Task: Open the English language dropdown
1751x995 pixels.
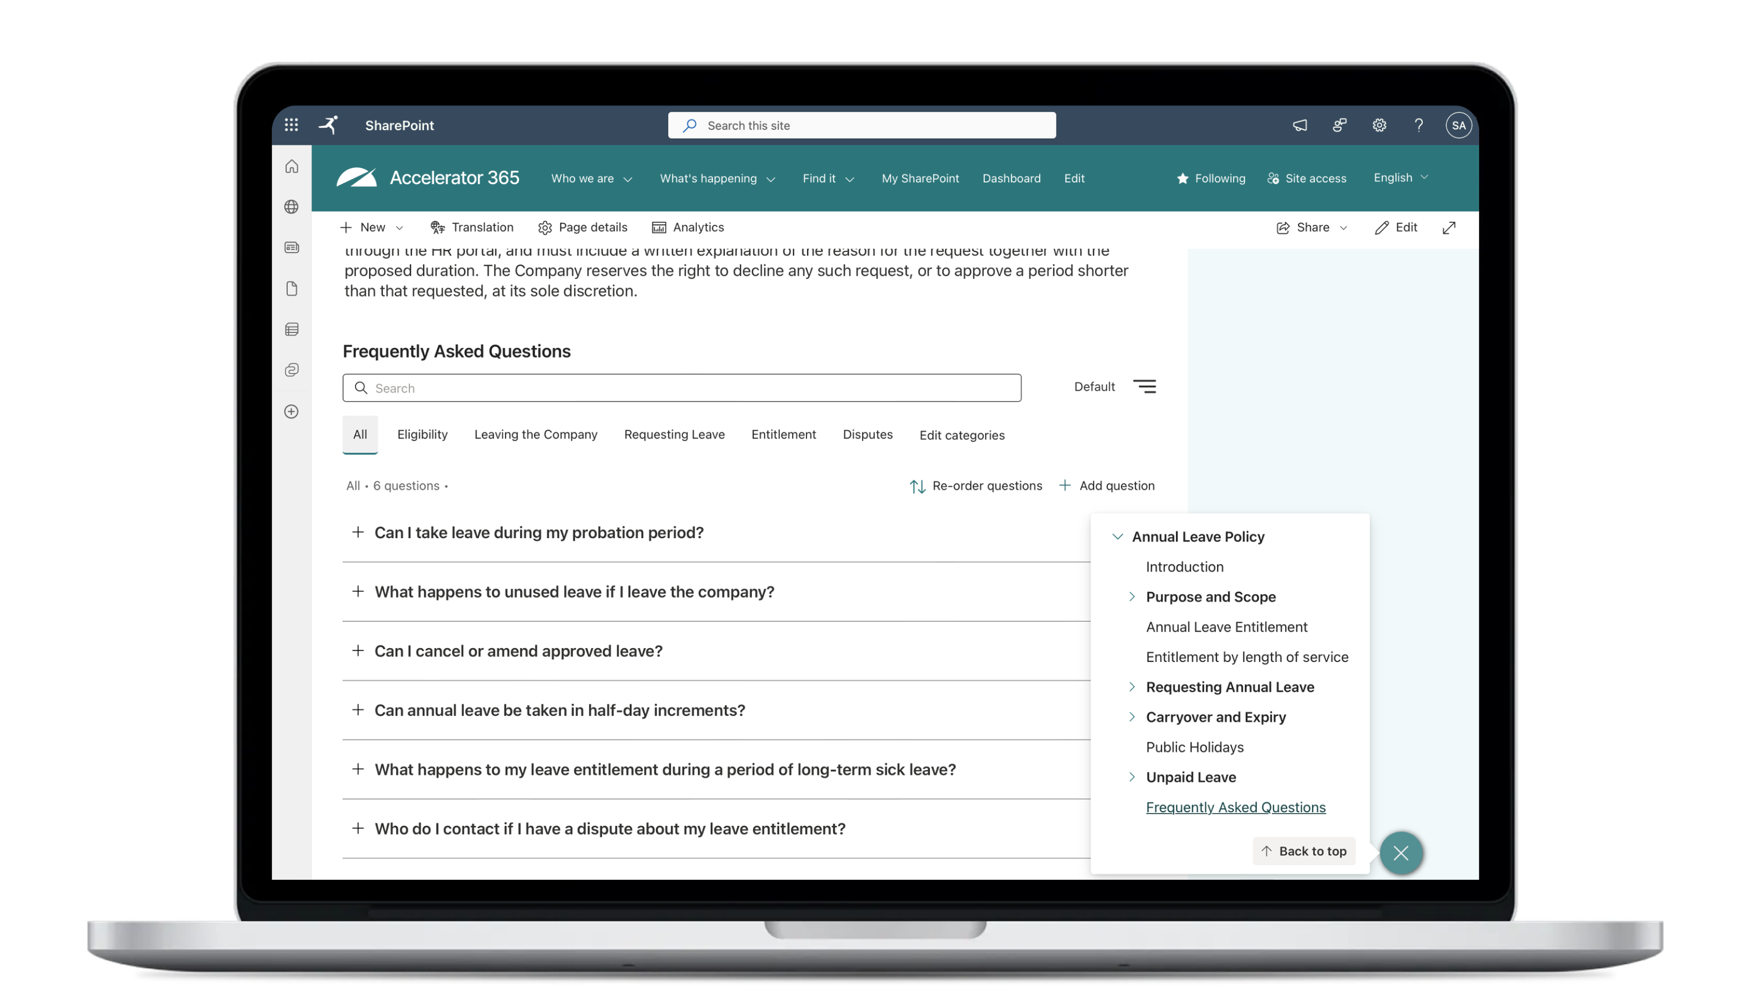Action: [1401, 178]
